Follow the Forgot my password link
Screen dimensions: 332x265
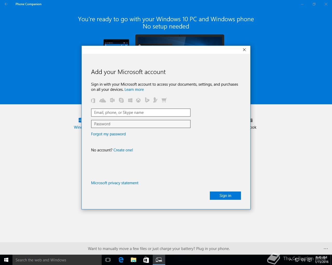pyautogui.click(x=108, y=134)
